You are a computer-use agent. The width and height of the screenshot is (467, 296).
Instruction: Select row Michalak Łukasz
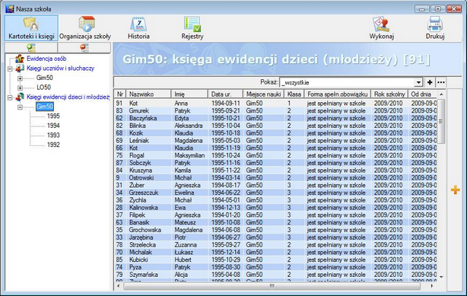click(x=276, y=252)
